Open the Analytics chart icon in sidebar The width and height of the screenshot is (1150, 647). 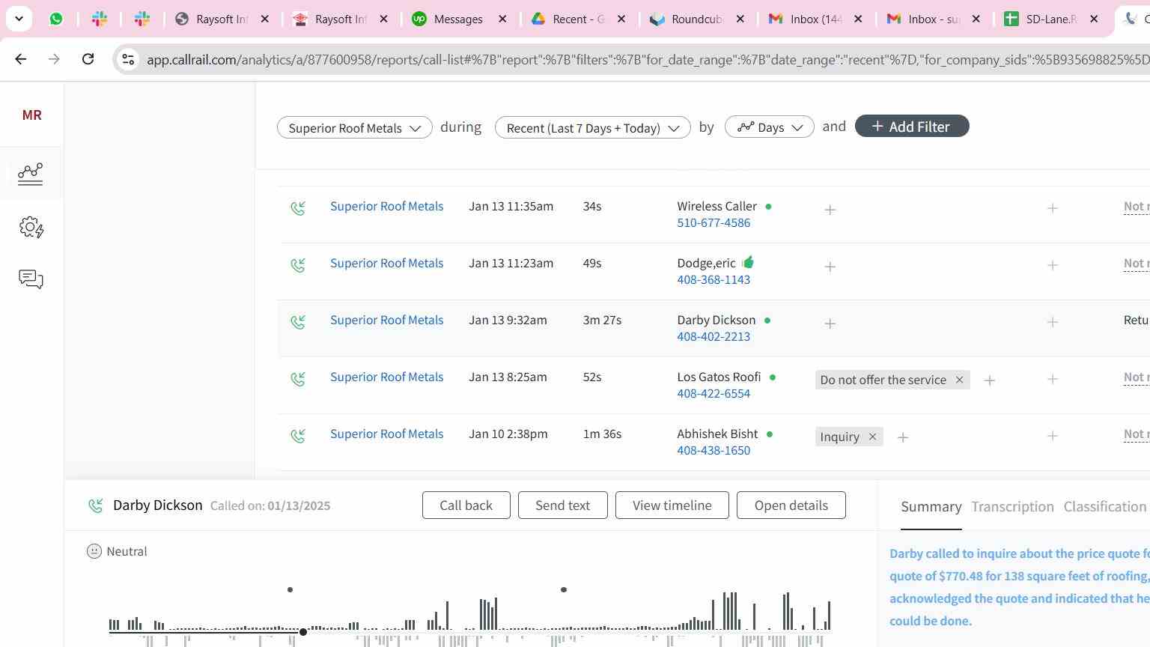(31, 174)
